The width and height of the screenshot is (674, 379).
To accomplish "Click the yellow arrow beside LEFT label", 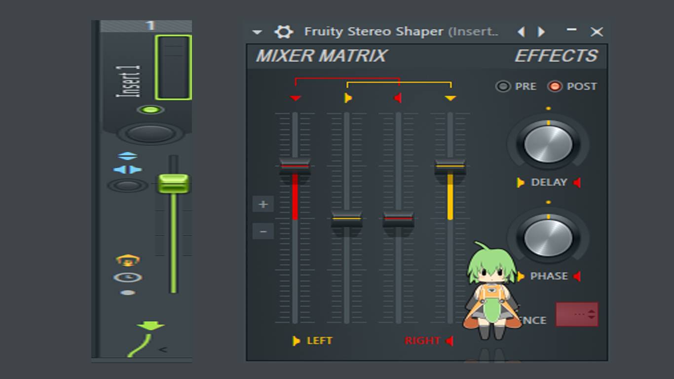I will pos(296,341).
